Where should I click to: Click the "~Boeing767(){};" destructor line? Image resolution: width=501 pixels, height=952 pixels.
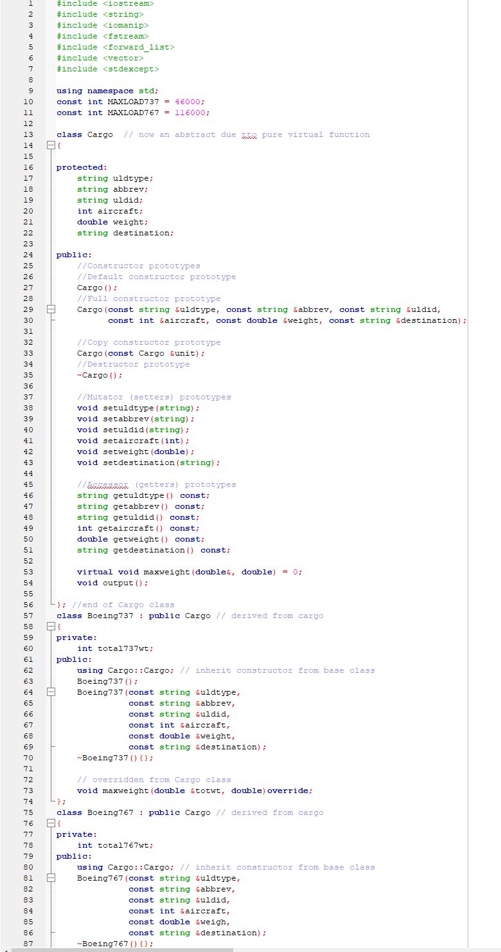(x=116, y=944)
